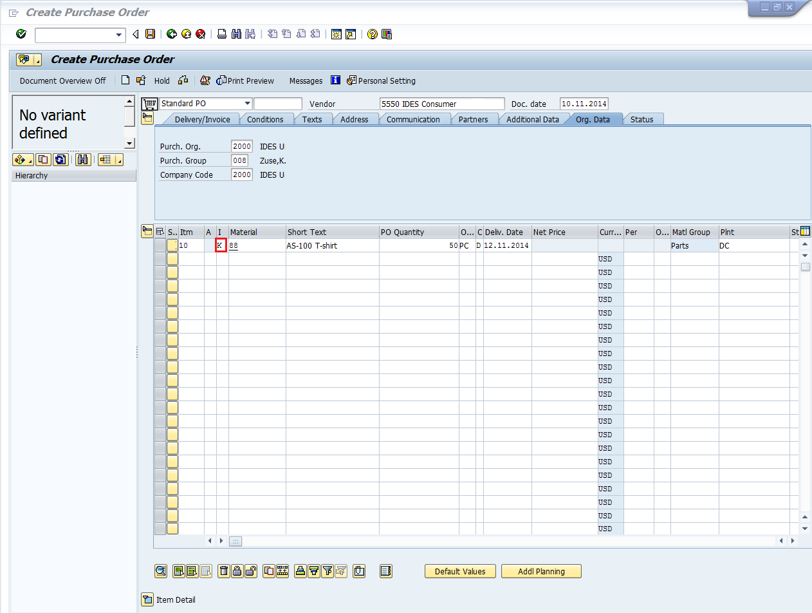Click the Create New Session icon
Viewport: 812px width, 613px height.
[336, 34]
